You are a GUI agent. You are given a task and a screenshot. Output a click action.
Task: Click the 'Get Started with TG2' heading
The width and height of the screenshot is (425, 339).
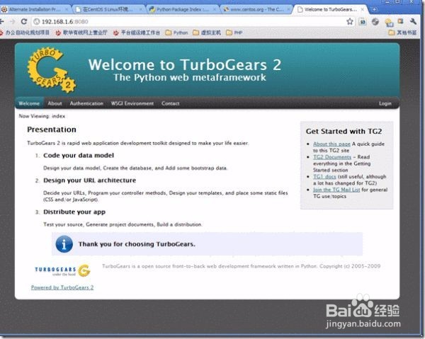[344, 132]
